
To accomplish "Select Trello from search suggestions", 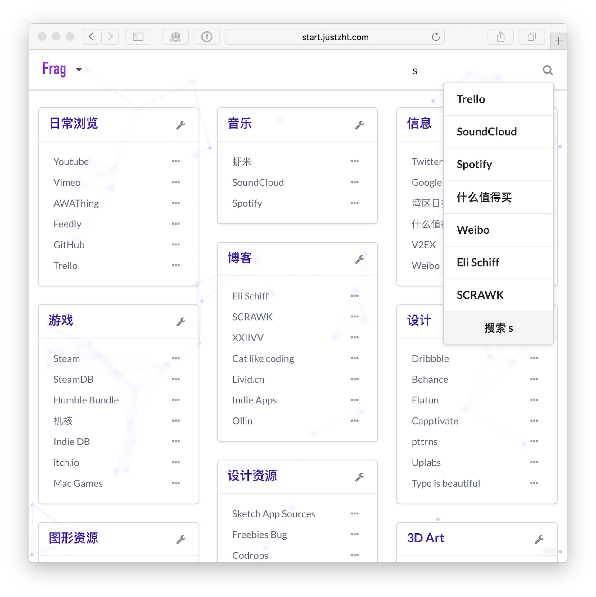I will click(499, 99).
